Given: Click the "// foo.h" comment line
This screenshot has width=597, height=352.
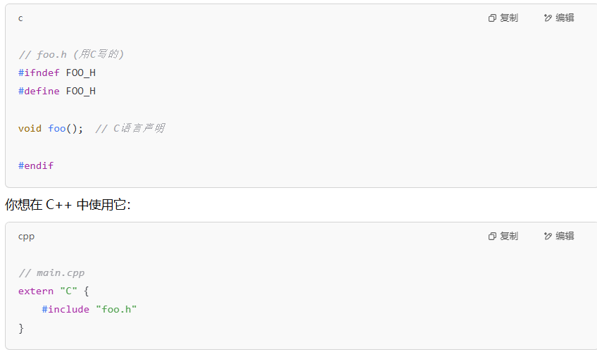Looking at the screenshot, I should (x=70, y=54).
